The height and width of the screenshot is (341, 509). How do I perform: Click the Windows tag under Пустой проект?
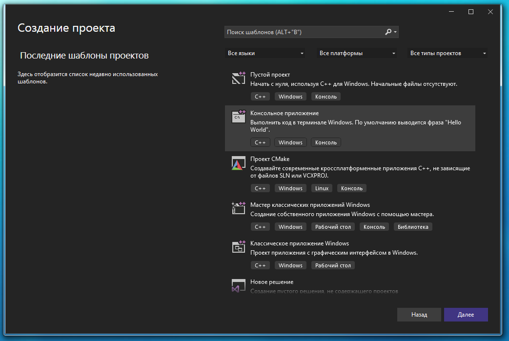coord(290,97)
